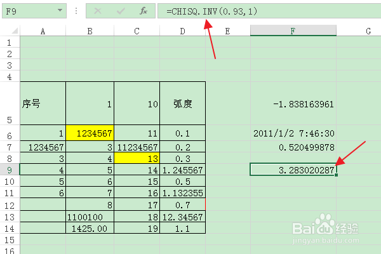
Task: Click cell D7 containing 0.2
Action: 182,147
